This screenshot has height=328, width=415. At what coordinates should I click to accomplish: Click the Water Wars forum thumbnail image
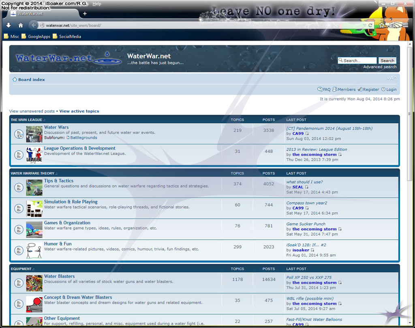tap(34, 134)
